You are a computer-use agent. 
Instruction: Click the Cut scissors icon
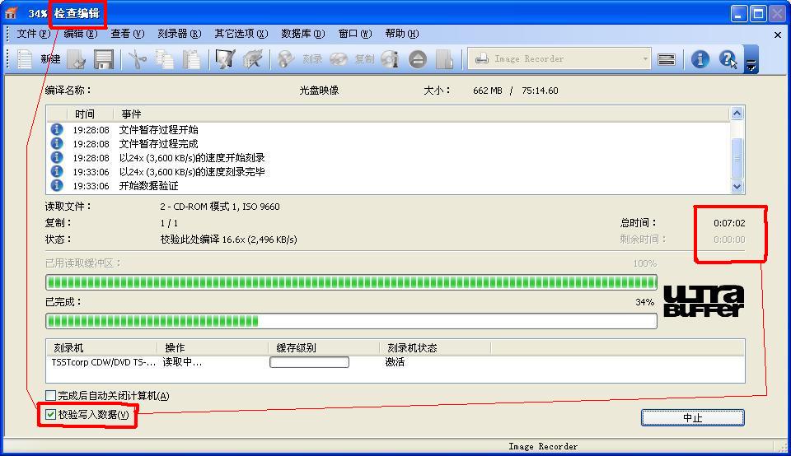(x=137, y=59)
